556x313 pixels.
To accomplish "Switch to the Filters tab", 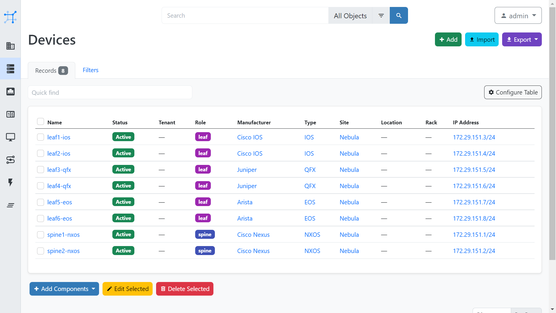I will 90,70.
